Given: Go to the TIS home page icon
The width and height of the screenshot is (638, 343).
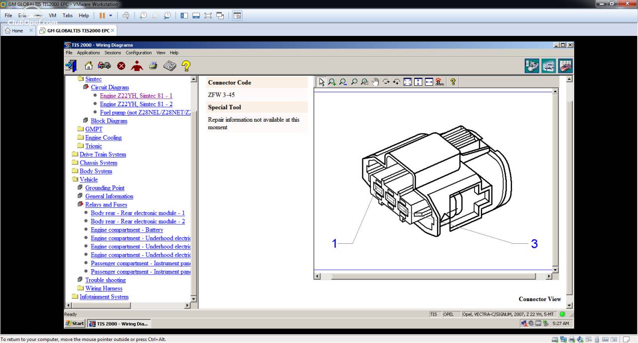Looking at the screenshot, I should 89,65.
